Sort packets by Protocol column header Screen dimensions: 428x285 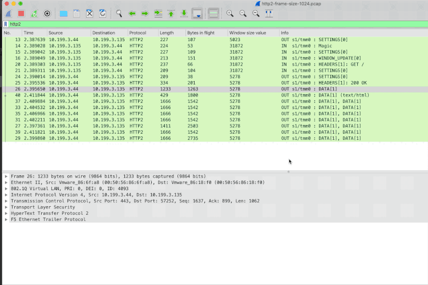coord(137,33)
